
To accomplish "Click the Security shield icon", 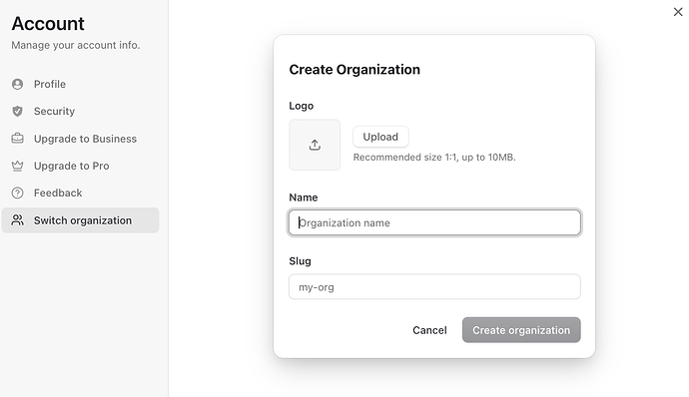I will (x=18, y=111).
